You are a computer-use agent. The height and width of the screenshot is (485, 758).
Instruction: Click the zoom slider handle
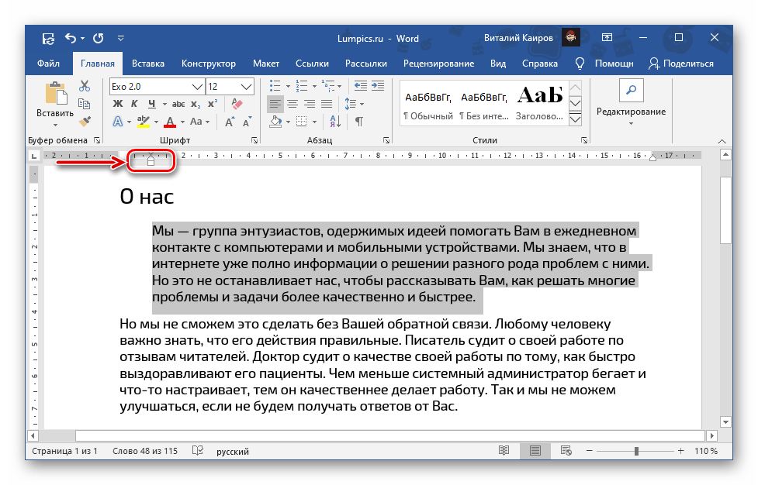click(637, 451)
